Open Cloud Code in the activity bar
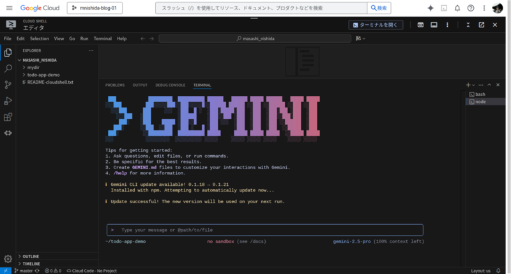511x274 pixels. tap(8, 133)
